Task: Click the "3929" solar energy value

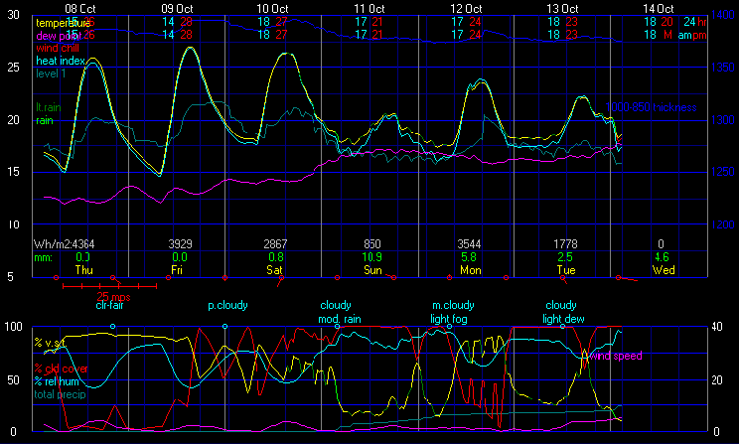Action: pos(180,244)
